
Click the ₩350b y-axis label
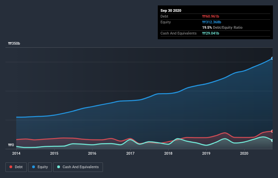(x=14, y=44)
